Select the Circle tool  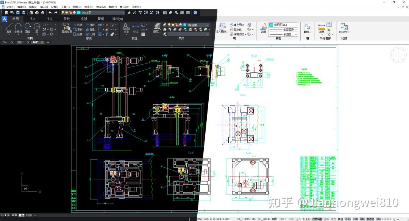coord(37,26)
